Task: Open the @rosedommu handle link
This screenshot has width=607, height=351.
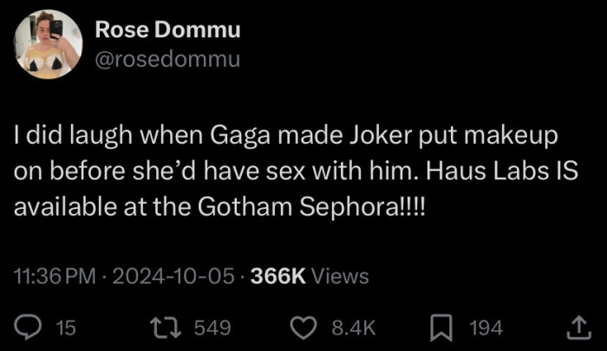Action: 167,59
